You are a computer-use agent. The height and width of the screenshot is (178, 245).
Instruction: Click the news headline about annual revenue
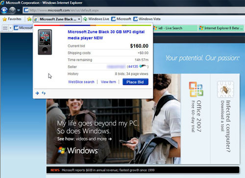(x=108, y=170)
